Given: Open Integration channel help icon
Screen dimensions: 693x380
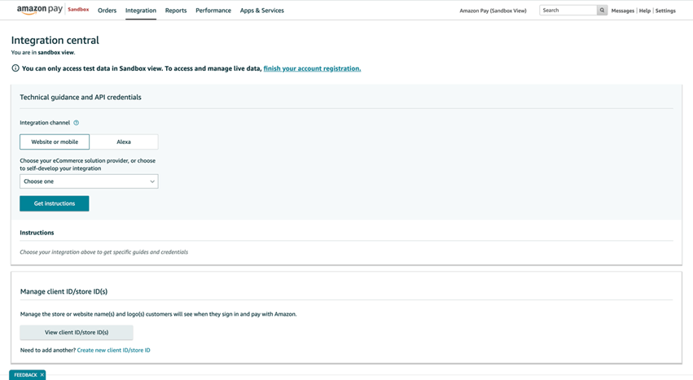Looking at the screenshot, I should pos(76,123).
